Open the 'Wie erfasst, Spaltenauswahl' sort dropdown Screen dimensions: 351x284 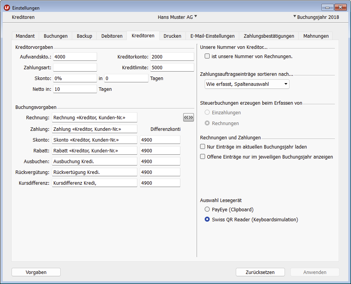[247, 84]
